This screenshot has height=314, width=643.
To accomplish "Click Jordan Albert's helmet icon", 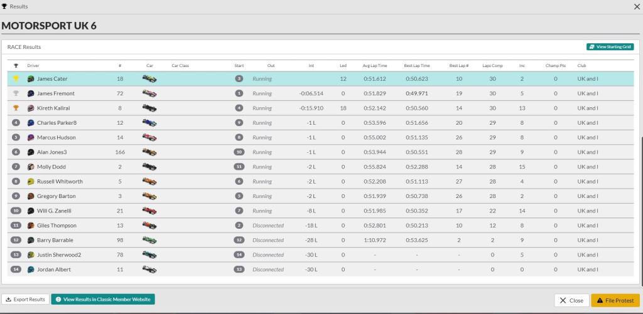I will tap(31, 270).
